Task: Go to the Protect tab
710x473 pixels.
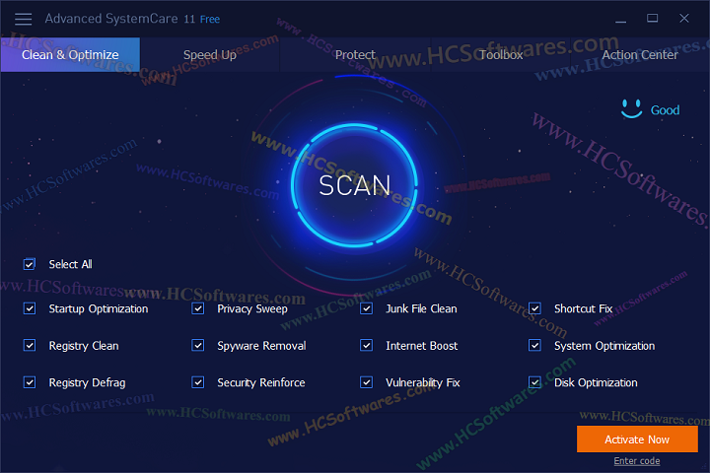Action: click(355, 55)
